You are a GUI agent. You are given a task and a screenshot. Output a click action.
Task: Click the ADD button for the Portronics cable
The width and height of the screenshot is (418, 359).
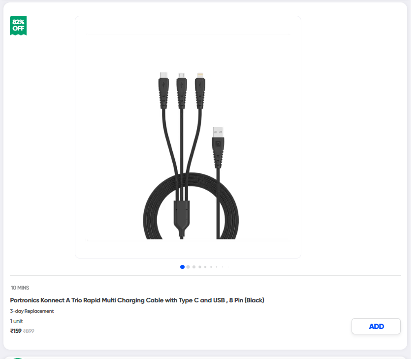pos(376,326)
